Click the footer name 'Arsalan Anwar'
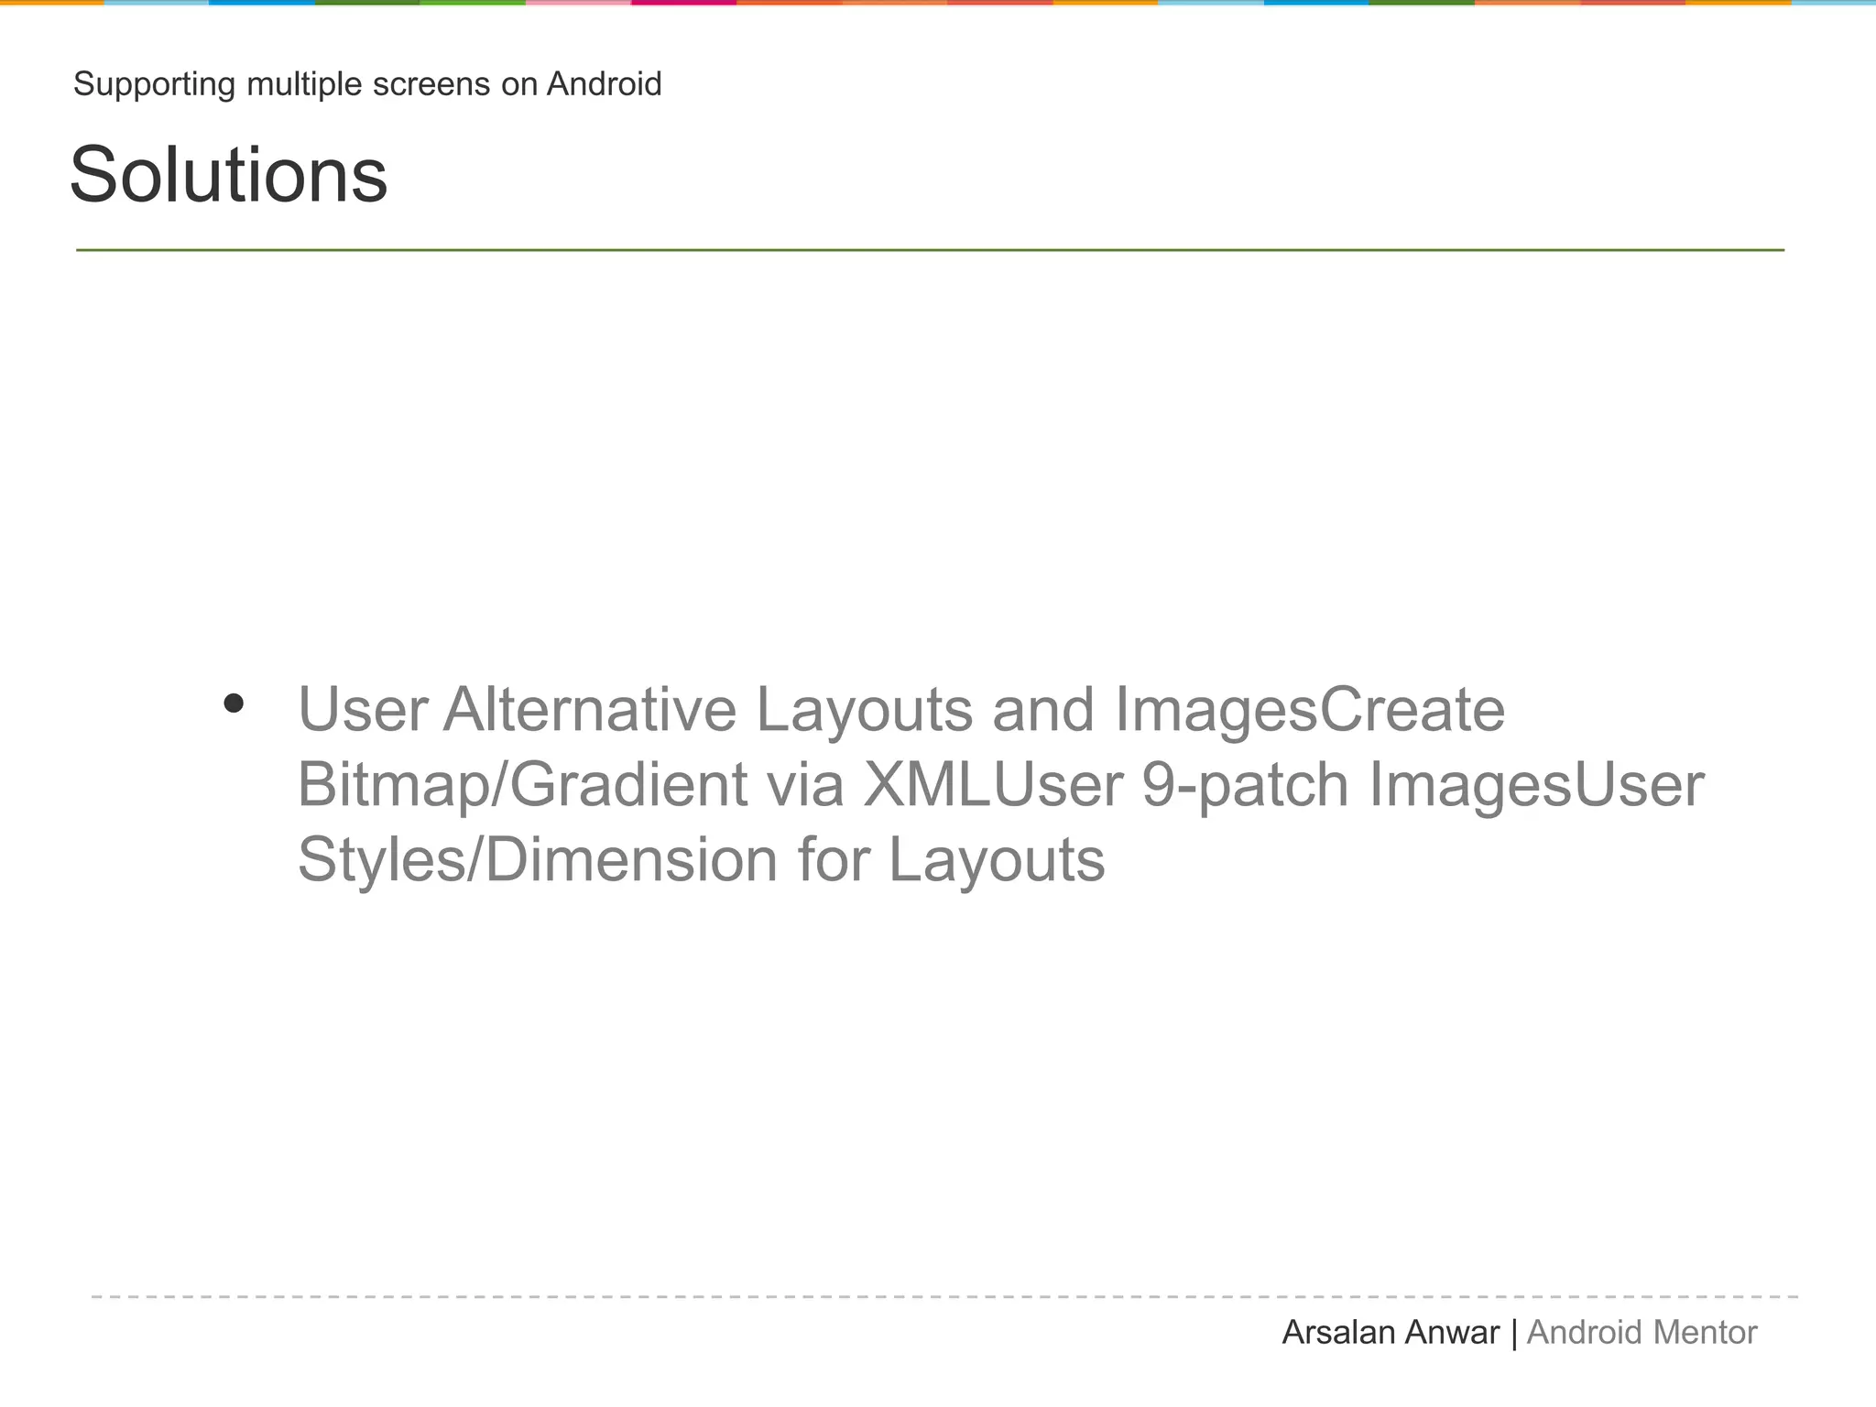Viewport: 1876px width, 1407px height. [1391, 1333]
